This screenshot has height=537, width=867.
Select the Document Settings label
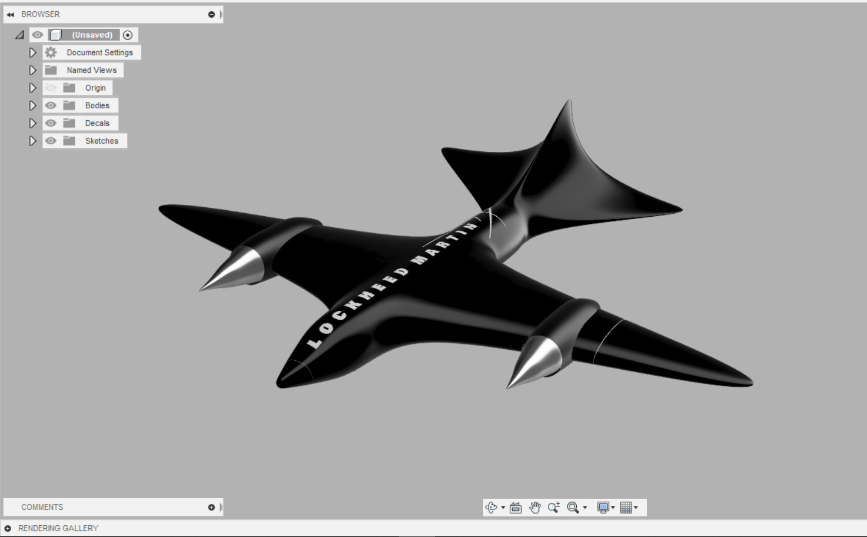100,52
